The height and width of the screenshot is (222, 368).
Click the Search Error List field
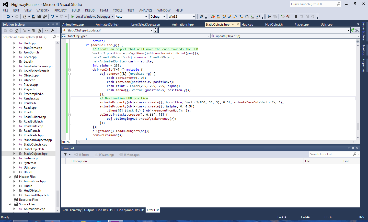[330, 154]
